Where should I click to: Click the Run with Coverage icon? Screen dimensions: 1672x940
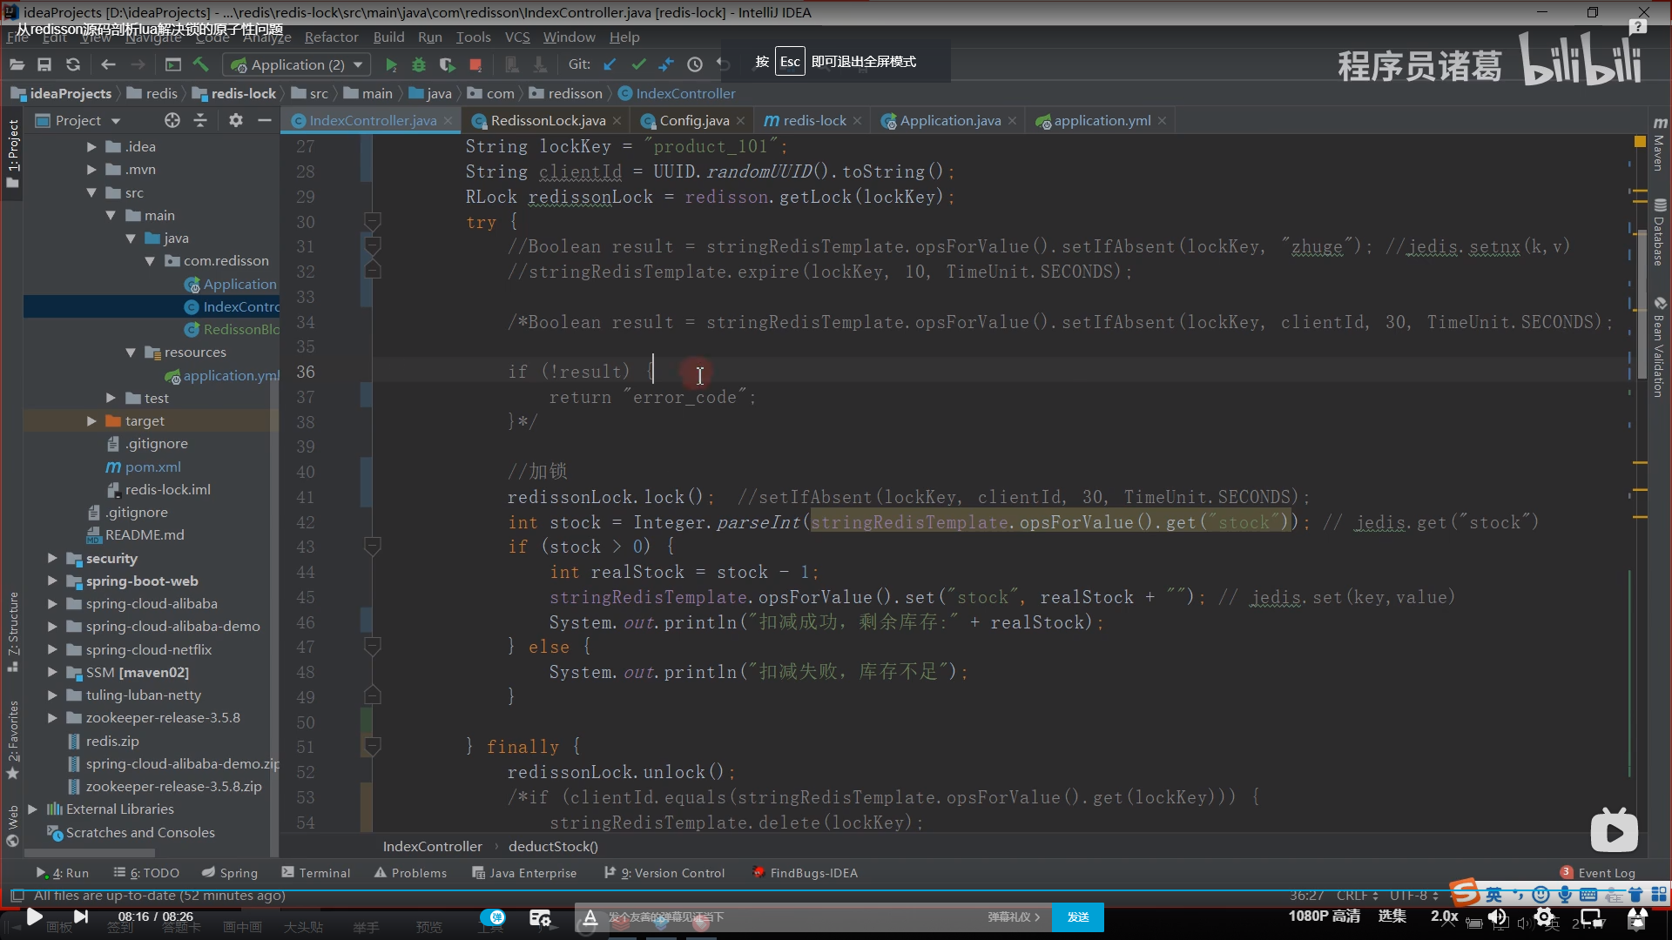coord(447,64)
